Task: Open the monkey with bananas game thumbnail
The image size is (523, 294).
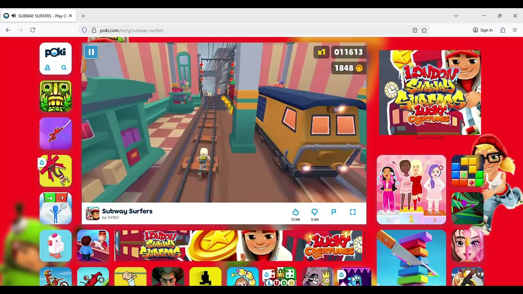Action: [x=243, y=276]
